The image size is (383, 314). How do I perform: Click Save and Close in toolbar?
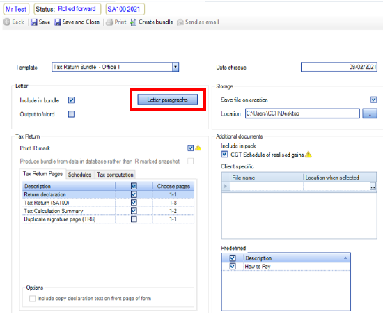[77, 22]
